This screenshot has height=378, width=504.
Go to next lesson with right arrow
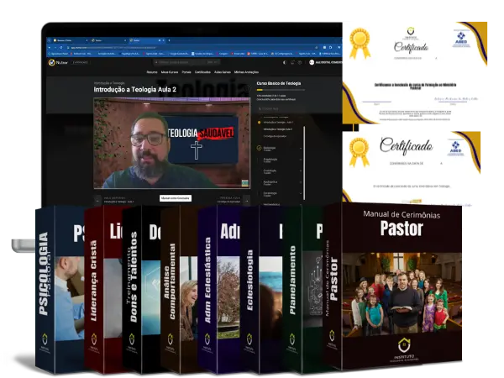coord(246,201)
